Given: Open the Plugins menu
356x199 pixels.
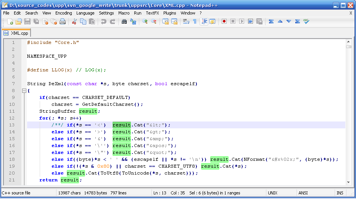Looking at the screenshot, I should 169,13.
